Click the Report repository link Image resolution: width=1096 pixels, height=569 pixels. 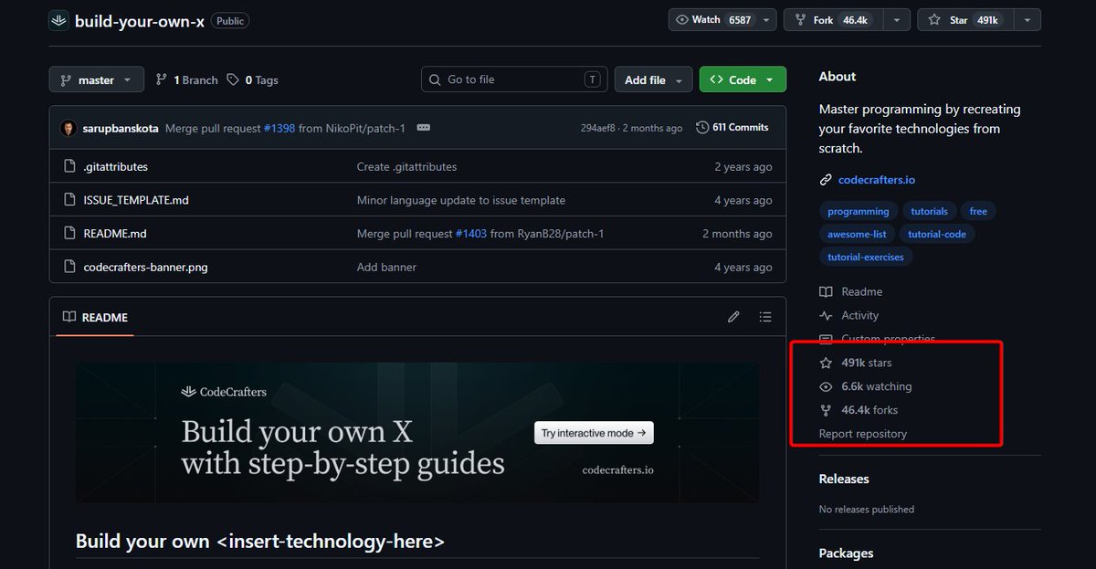point(863,434)
